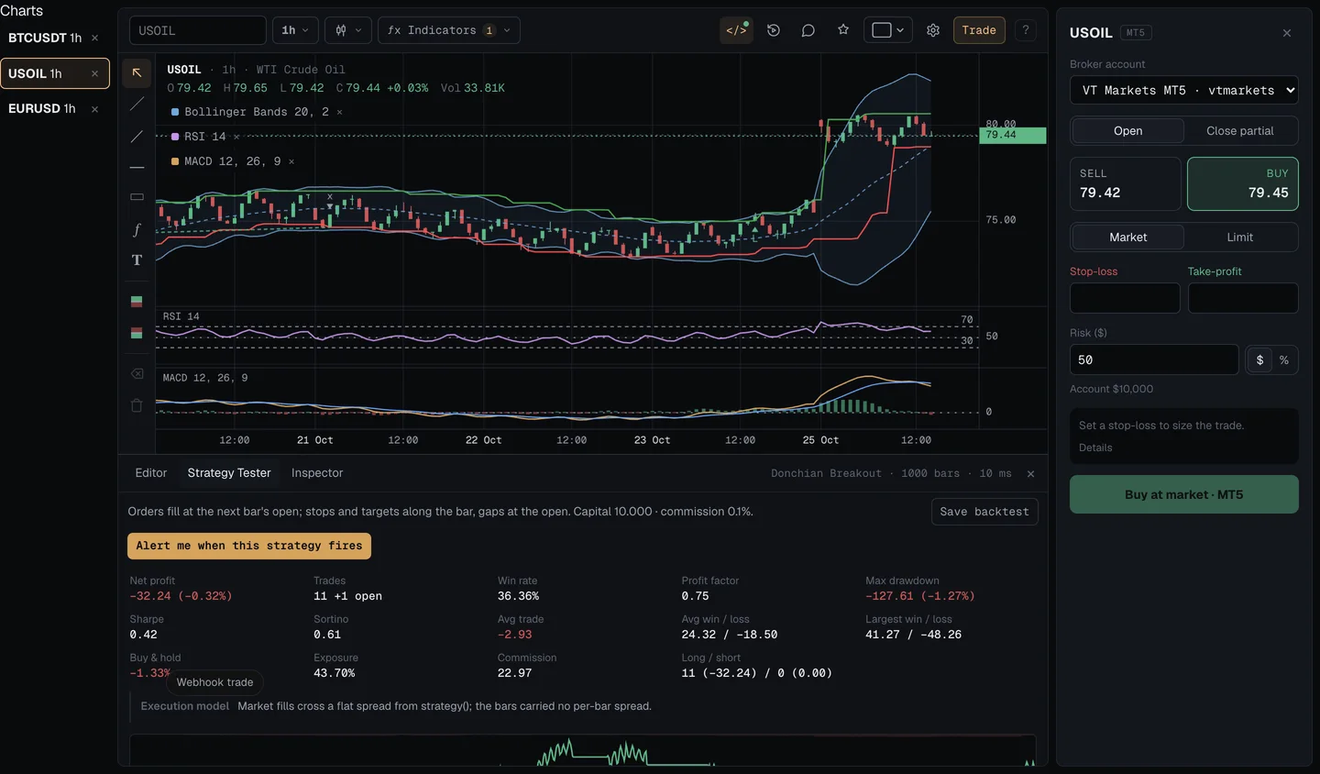The image size is (1320, 774).
Task: Open the BTCUSDT 1h chart tab
Action: tap(55, 38)
